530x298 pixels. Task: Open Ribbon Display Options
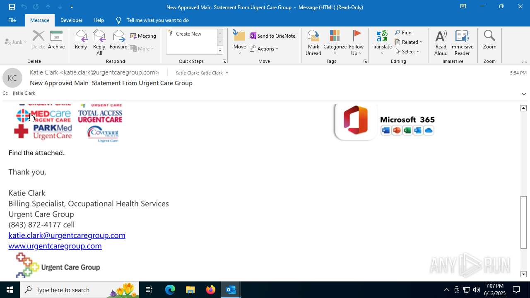(x=463, y=7)
